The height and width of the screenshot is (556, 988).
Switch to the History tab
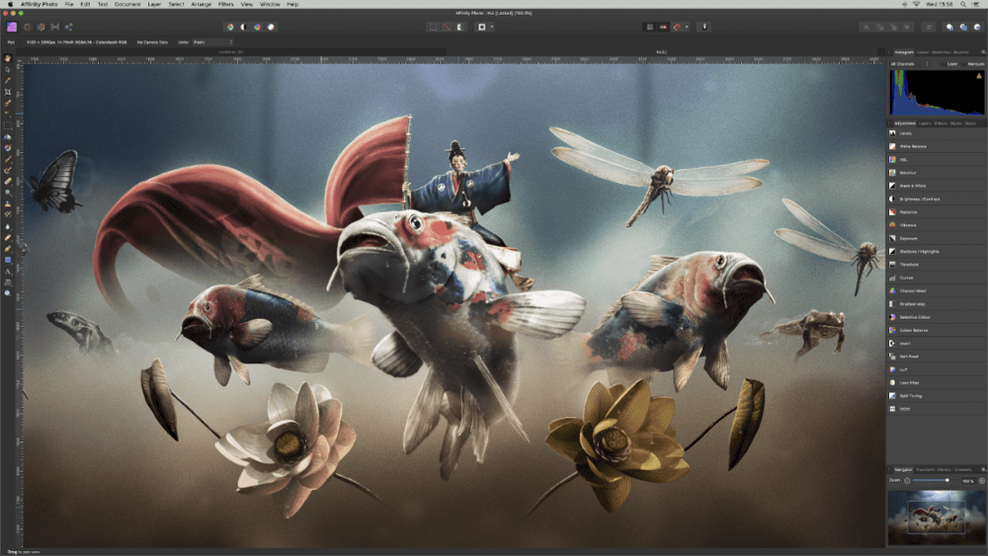tap(944, 470)
